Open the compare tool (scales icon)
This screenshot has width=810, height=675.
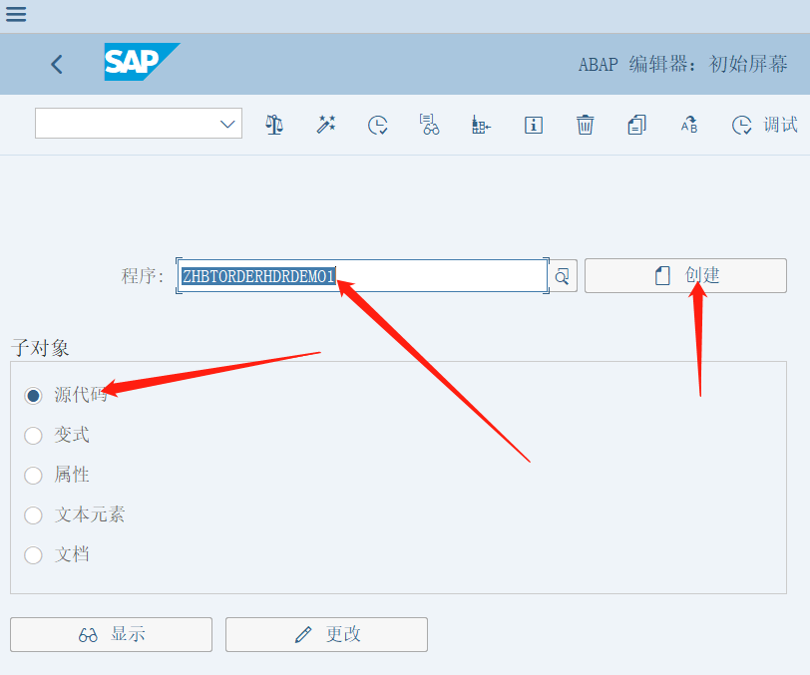(x=274, y=125)
